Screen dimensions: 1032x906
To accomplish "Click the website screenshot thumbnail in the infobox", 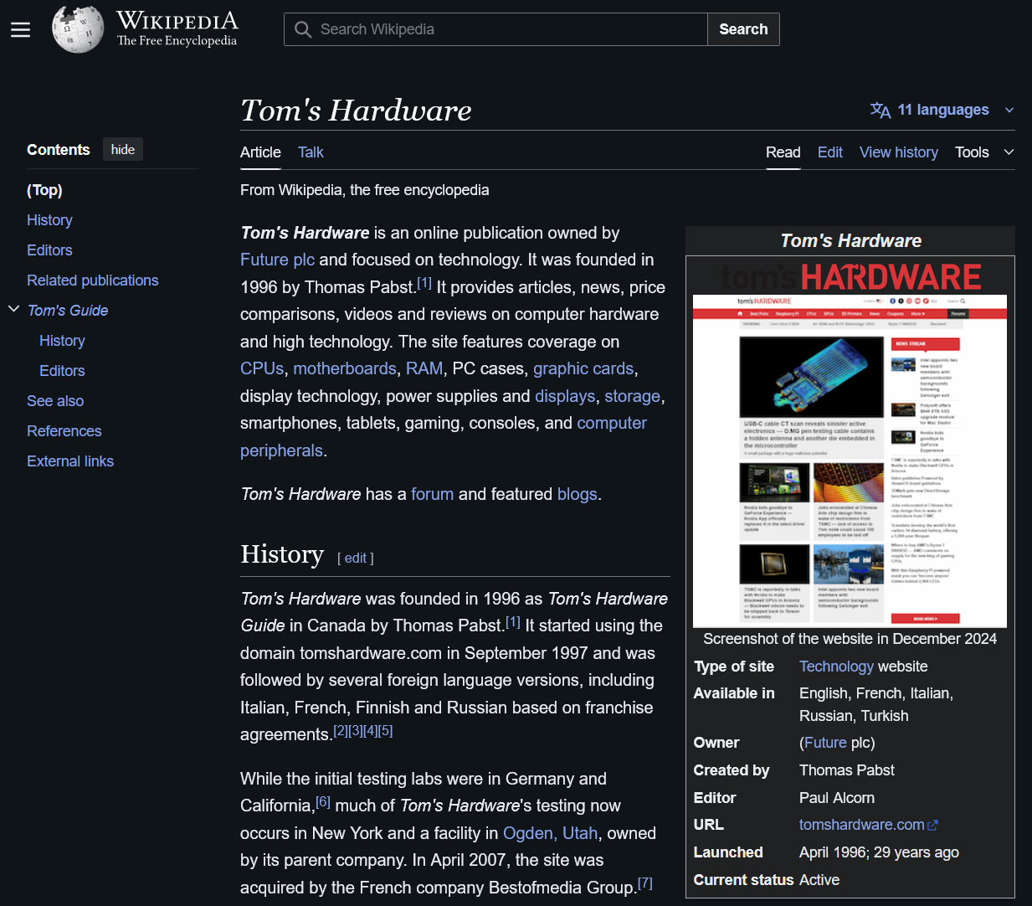I will [x=850, y=461].
